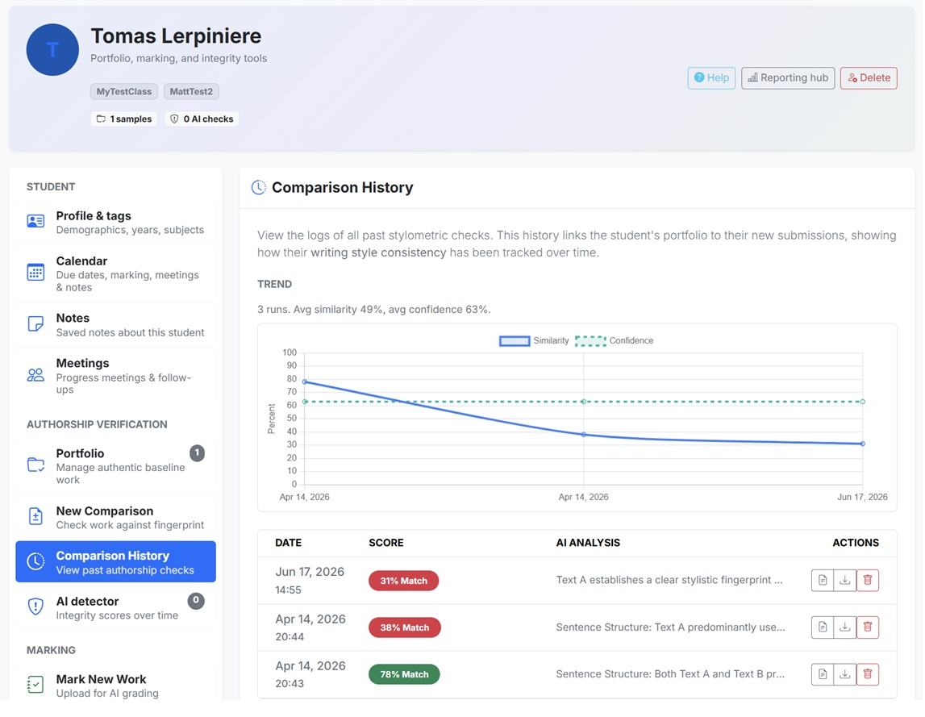Screen dimensions: 925x717
Task: Open the AI detector section
Action: (x=115, y=607)
